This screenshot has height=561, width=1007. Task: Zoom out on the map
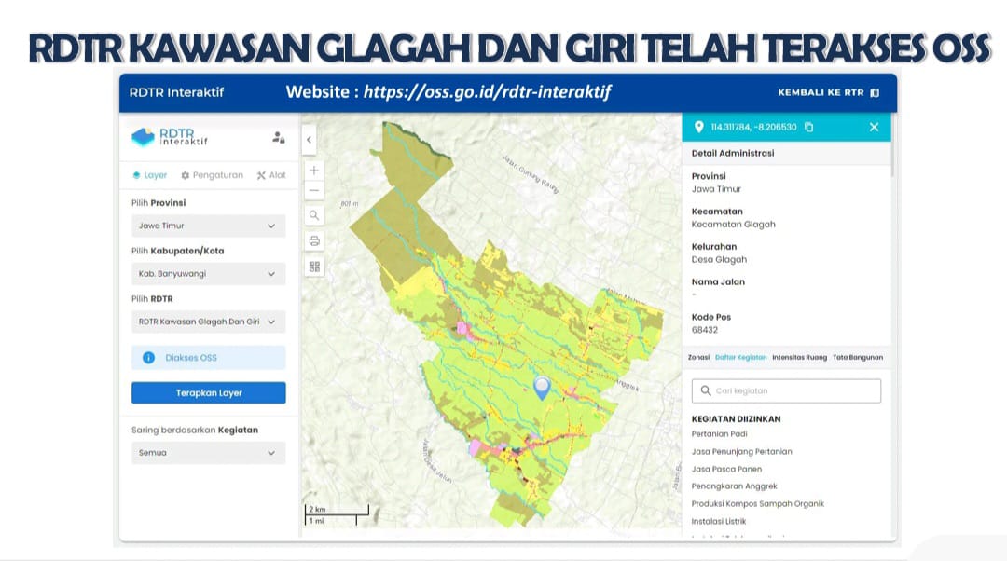[314, 191]
